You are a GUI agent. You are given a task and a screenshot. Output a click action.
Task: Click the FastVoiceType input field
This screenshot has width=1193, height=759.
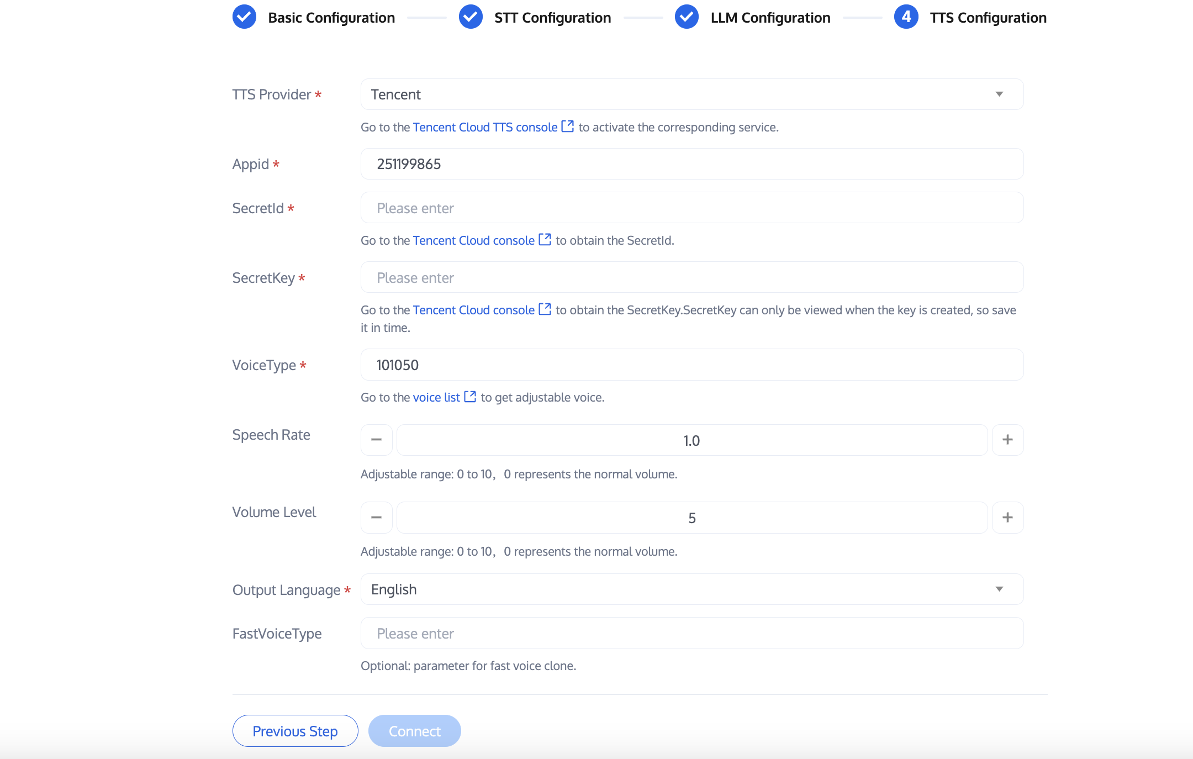tap(691, 633)
